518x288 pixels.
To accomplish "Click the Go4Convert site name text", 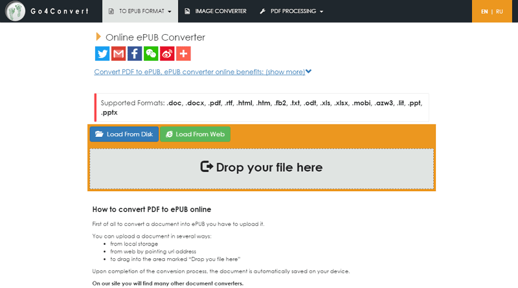I will tap(60, 11).
